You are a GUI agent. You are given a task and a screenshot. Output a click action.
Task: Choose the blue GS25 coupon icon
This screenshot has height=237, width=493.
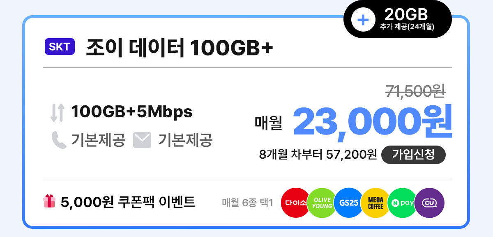[349, 203]
